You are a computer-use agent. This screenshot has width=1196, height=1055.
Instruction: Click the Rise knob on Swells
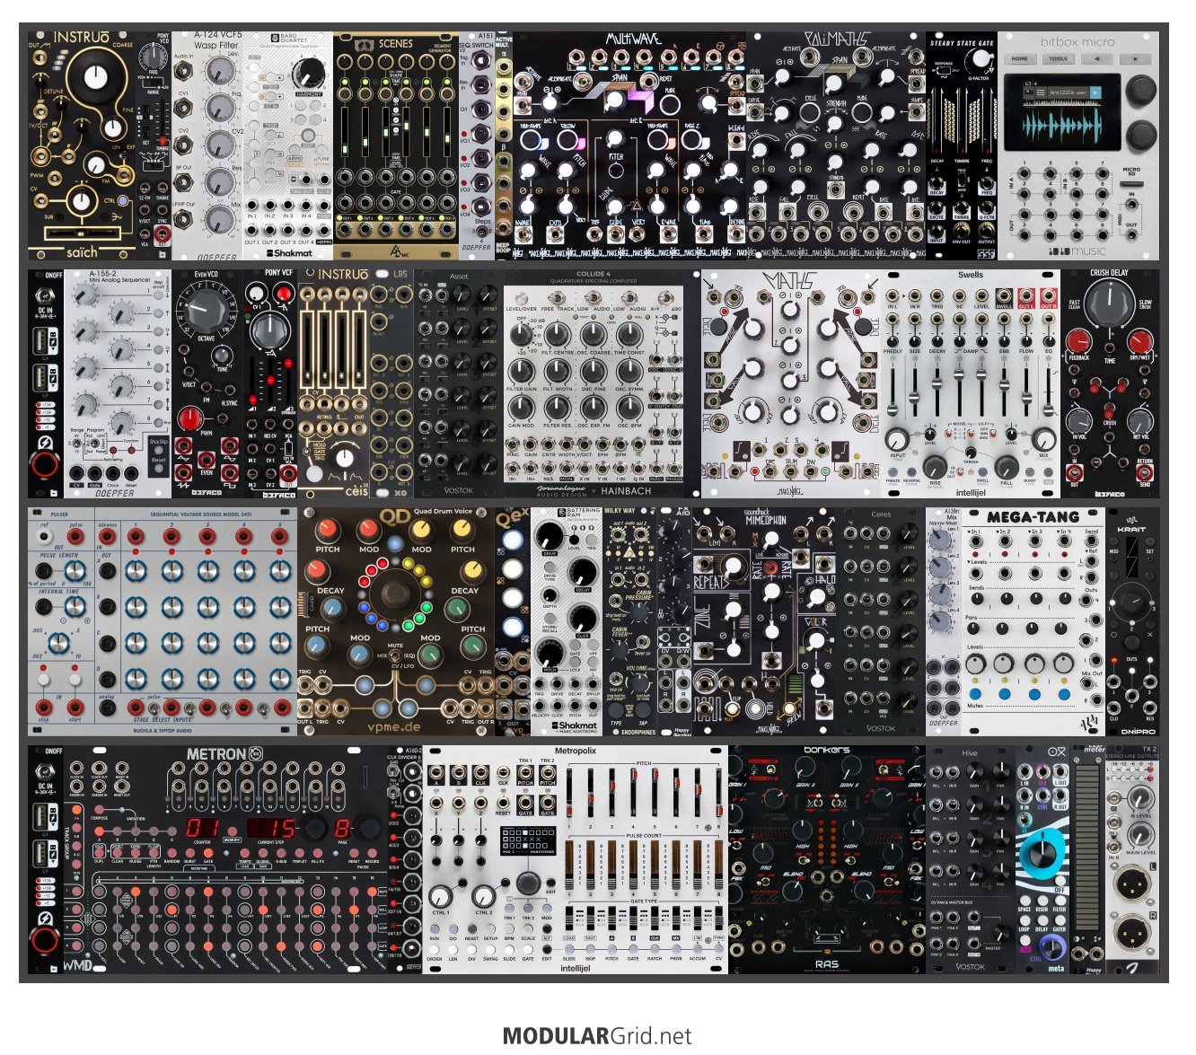[935, 467]
